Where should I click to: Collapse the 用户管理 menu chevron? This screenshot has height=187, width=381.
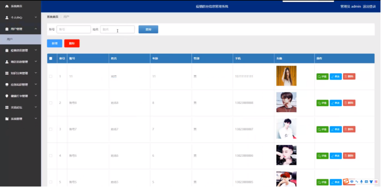36,29
